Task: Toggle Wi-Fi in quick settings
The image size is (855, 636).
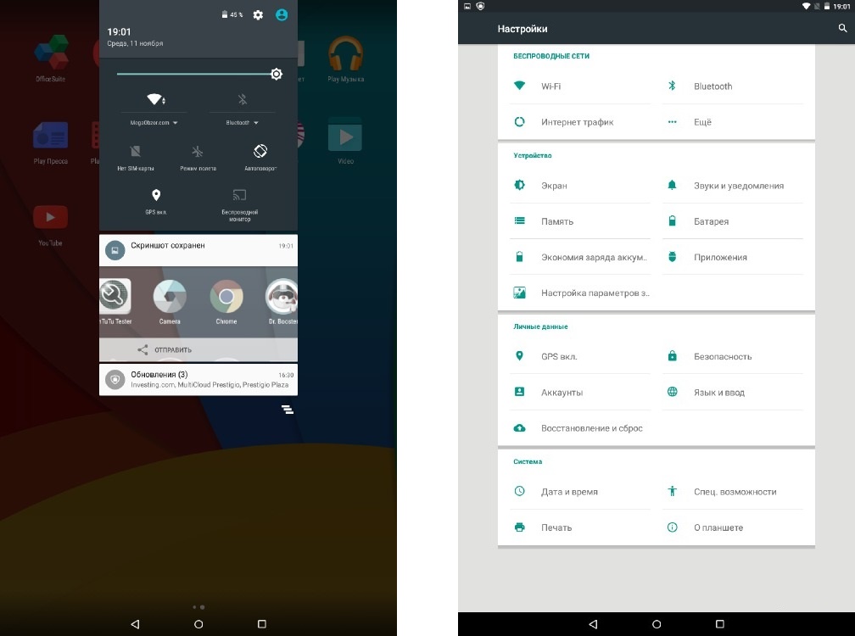Action: pyautogui.click(x=156, y=100)
